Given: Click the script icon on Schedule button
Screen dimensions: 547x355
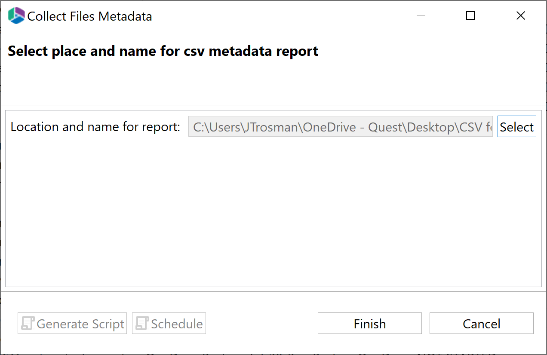Looking at the screenshot, I should tap(142, 323).
